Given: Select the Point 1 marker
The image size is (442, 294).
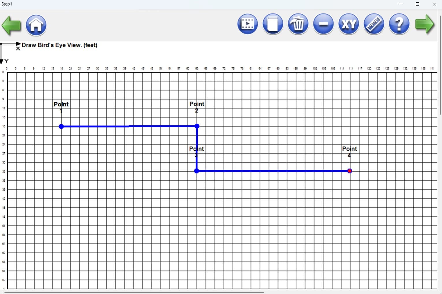Looking at the screenshot, I should (x=61, y=126).
